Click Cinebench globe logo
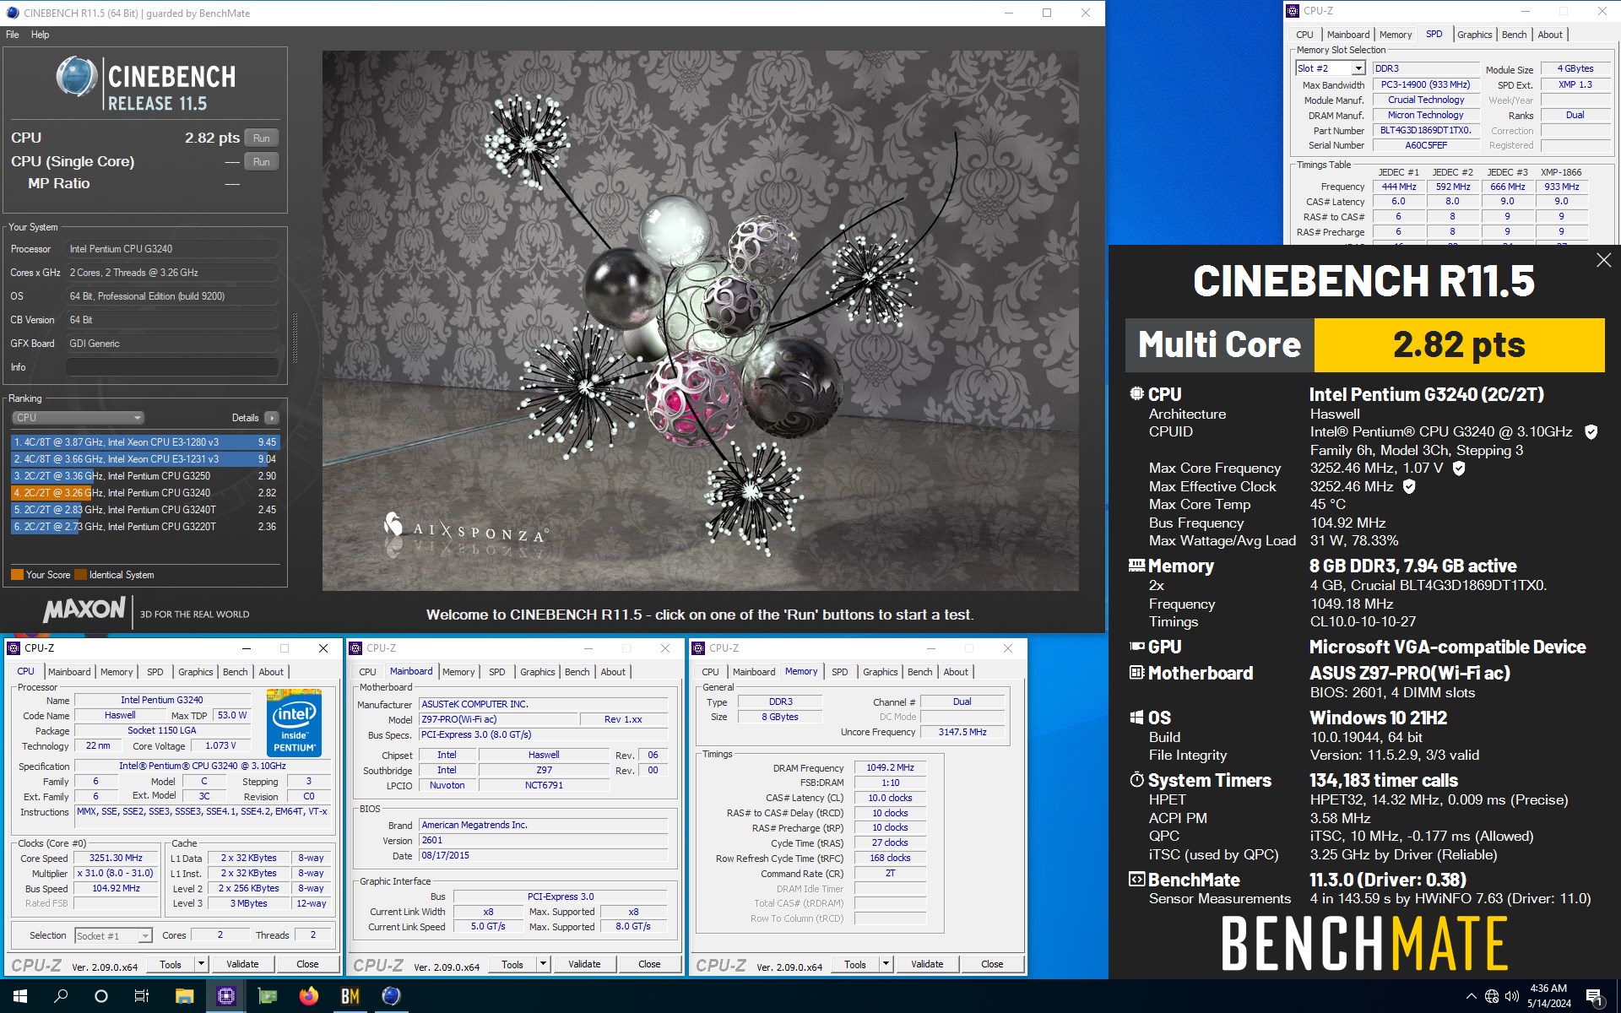 coord(77,76)
